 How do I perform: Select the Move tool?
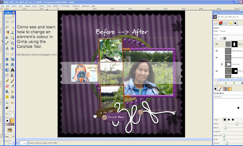coord(12,48)
